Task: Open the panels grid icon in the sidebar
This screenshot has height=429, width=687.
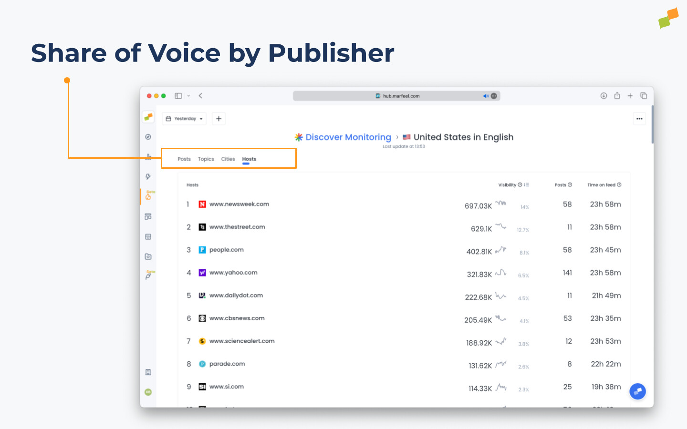Action: pyautogui.click(x=148, y=216)
